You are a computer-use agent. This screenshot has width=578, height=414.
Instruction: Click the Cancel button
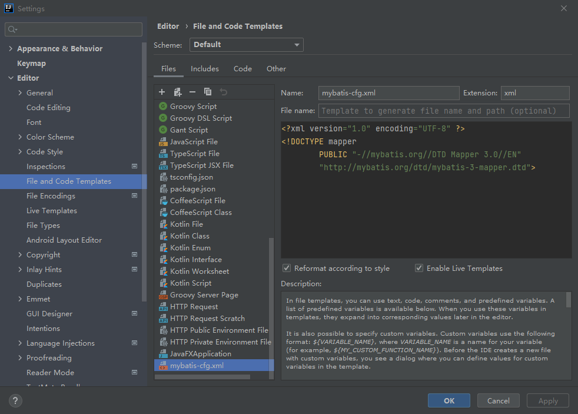(x=499, y=400)
